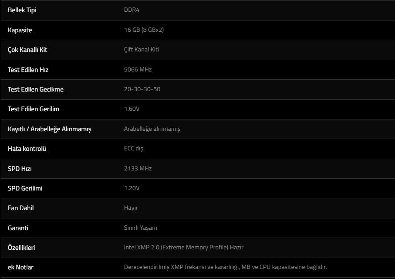Select the DDR4 memory type value

tap(132, 10)
